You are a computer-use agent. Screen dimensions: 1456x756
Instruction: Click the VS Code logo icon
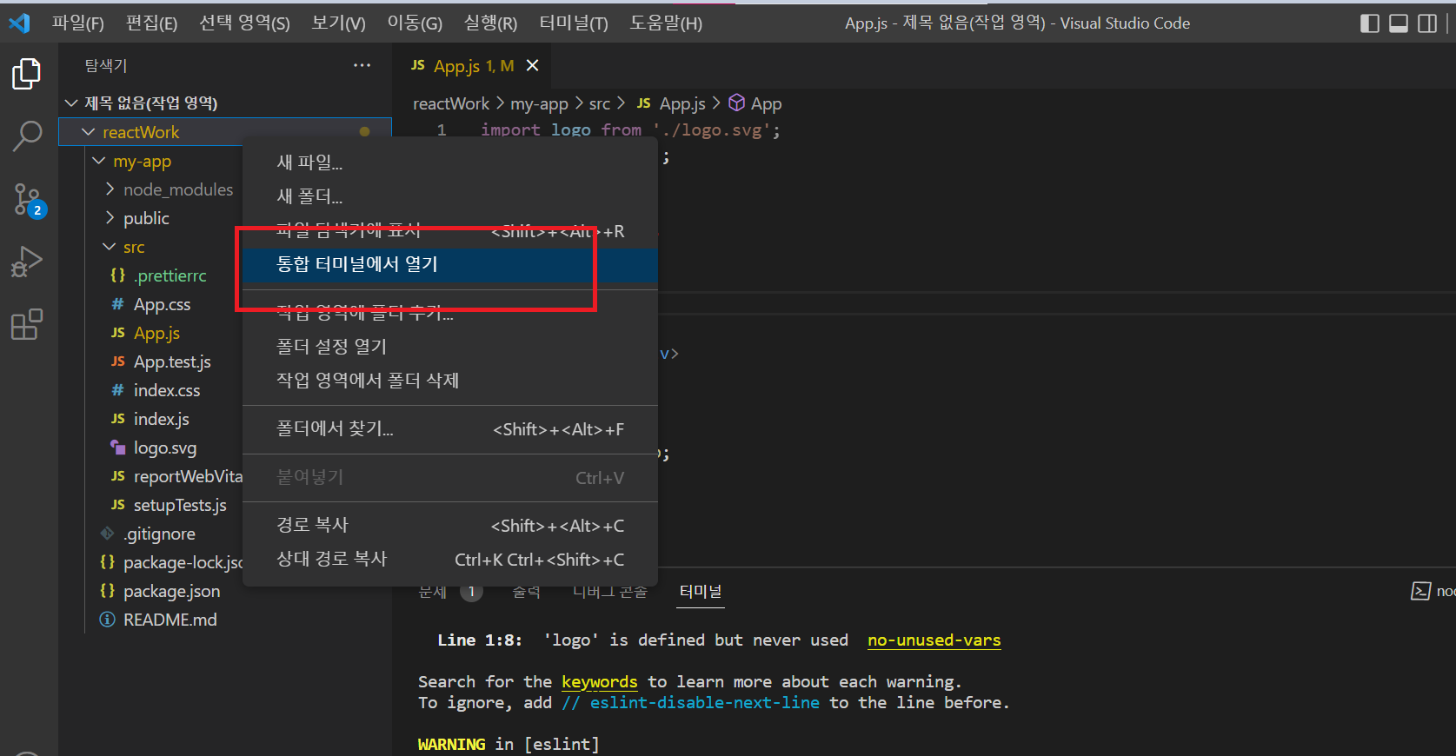pyautogui.click(x=19, y=23)
